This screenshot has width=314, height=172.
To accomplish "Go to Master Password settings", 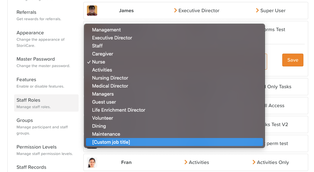I will tap(46, 62).
